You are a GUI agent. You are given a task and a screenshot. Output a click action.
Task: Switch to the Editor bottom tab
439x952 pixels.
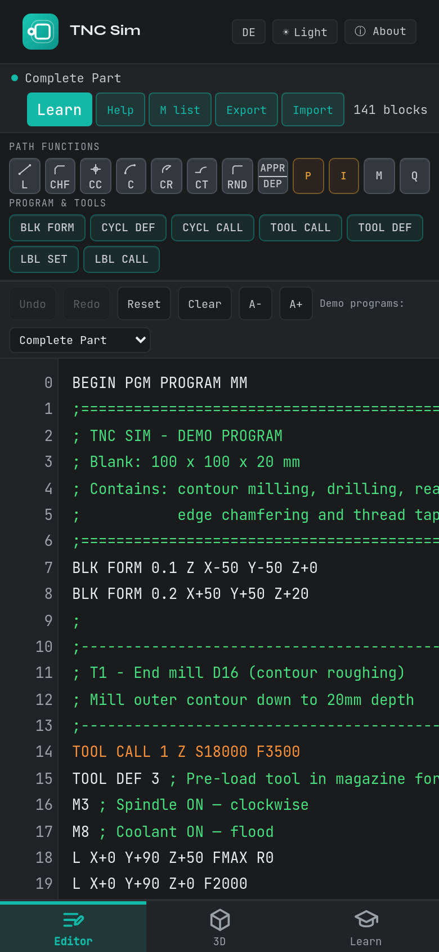coord(73,927)
